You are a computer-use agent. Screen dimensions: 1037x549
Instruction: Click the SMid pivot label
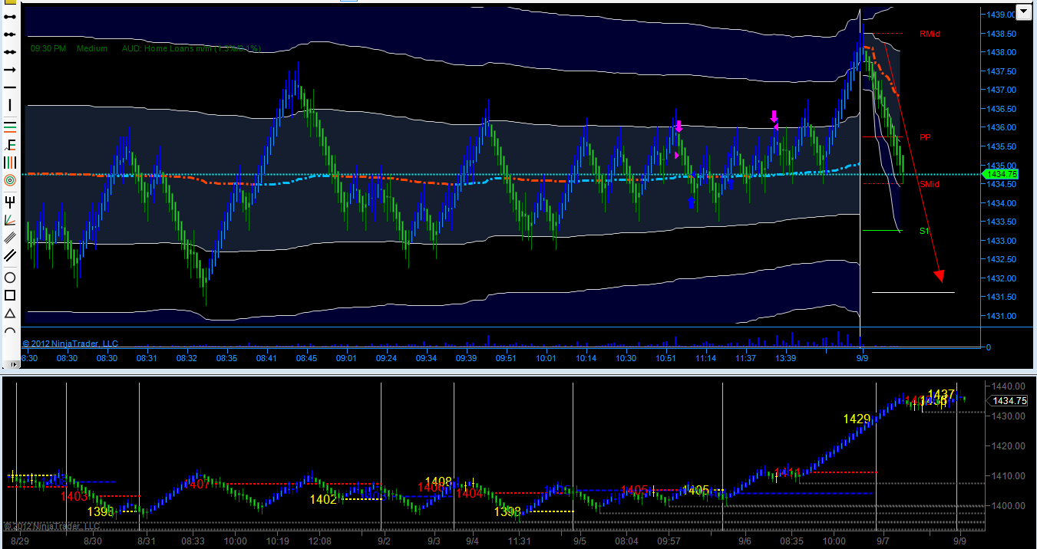click(930, 184)
